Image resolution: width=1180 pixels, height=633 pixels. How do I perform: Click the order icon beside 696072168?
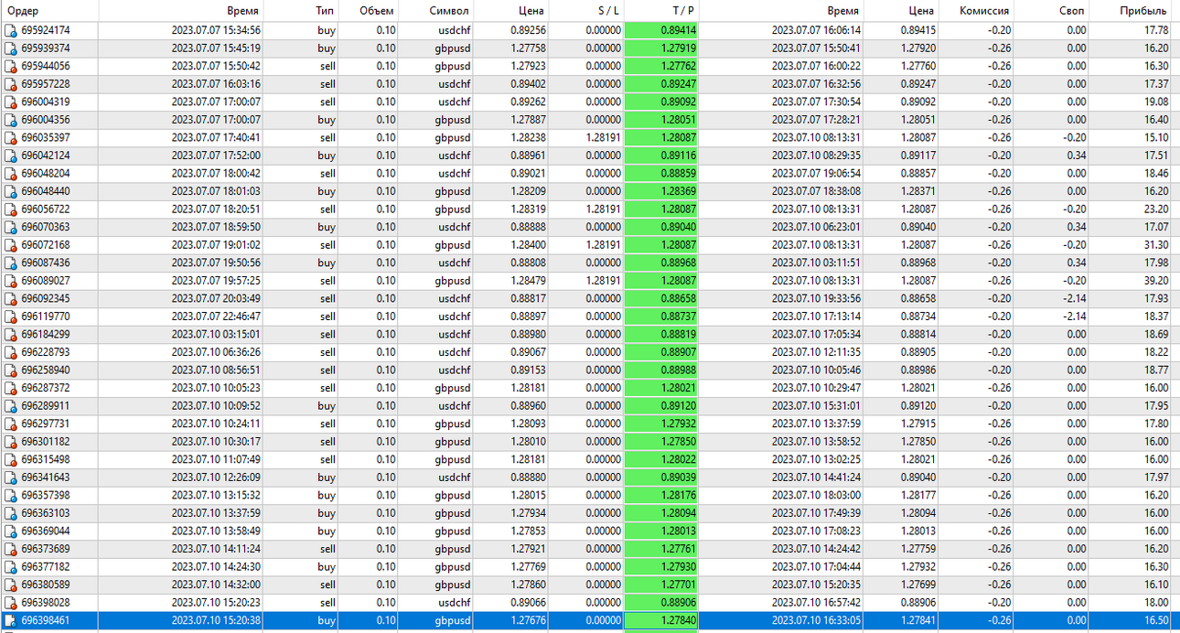(11, 244)
